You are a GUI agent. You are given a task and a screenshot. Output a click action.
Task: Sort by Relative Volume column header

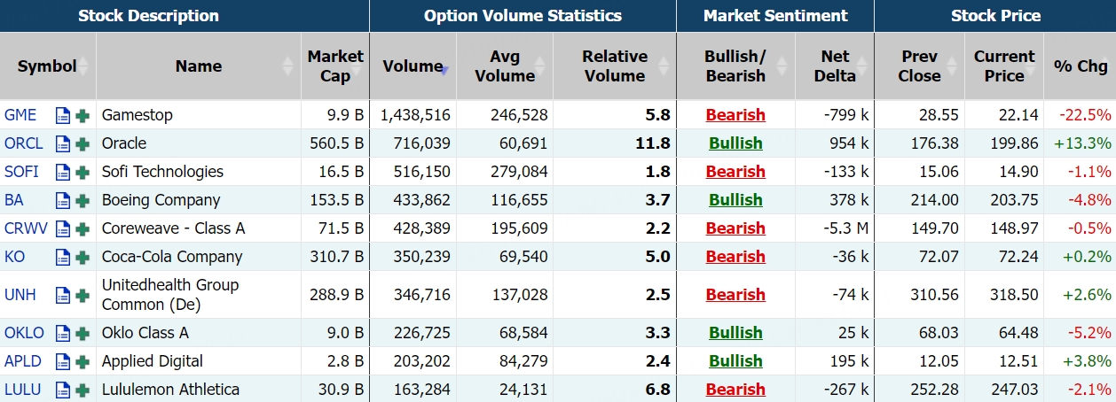[615, 66]
